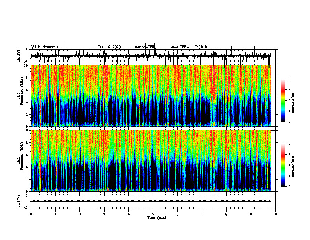Click the -7 value on ch.2 color bar

pos(289,187)
